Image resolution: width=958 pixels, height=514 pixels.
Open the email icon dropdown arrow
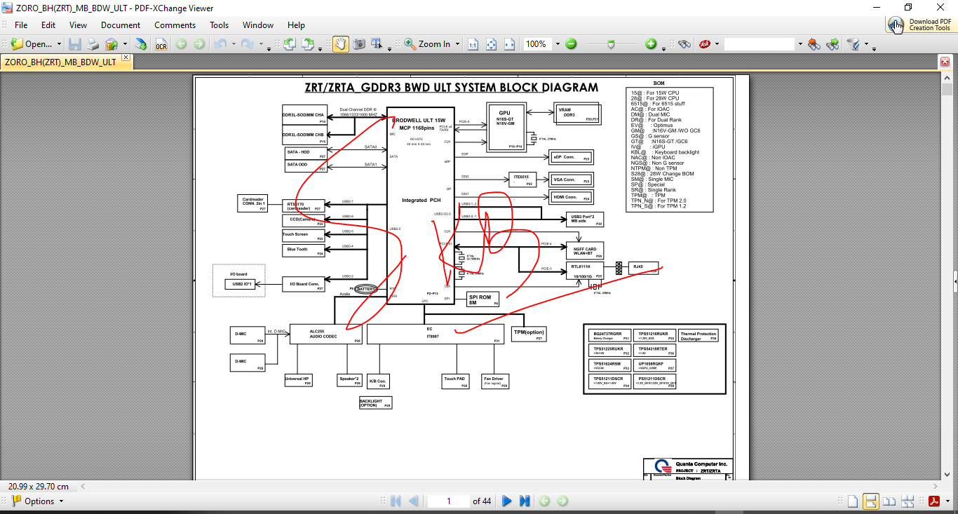[x=125, y=44]
